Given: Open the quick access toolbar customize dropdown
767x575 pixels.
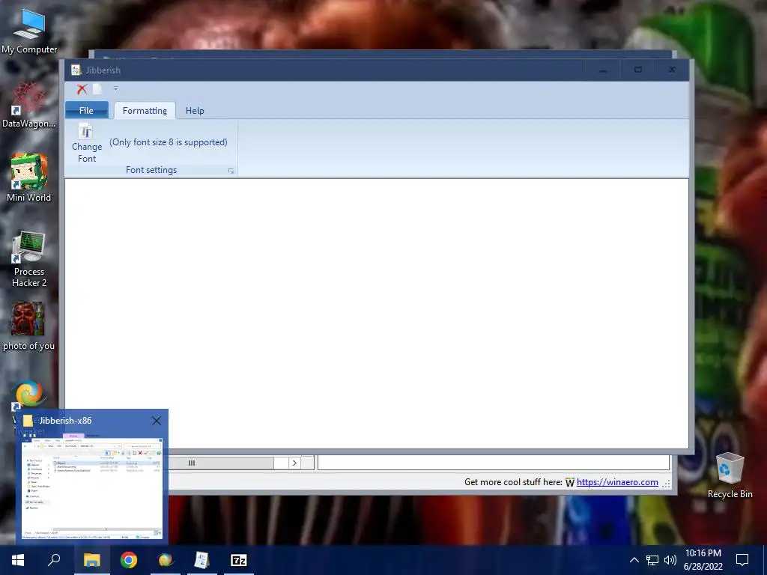Looking at the screenshot, I should (x=115, y=88).
